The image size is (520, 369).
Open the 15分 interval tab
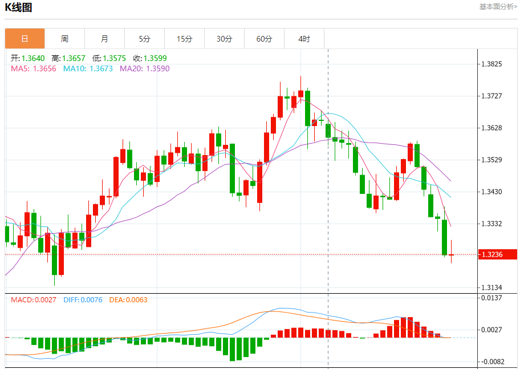pos(184,38)
